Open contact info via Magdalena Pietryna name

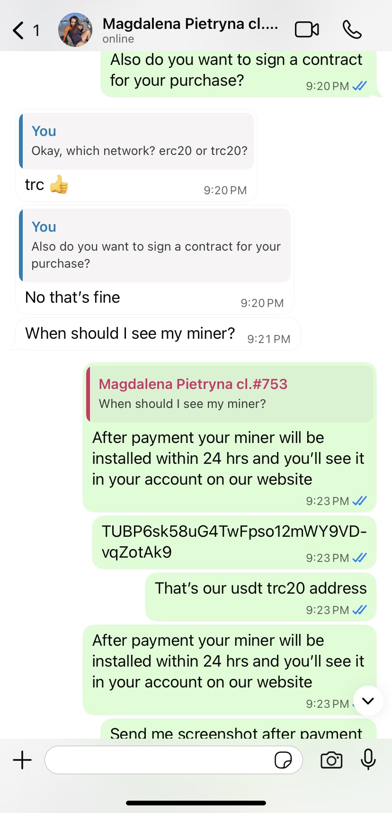tap(190, 25)
